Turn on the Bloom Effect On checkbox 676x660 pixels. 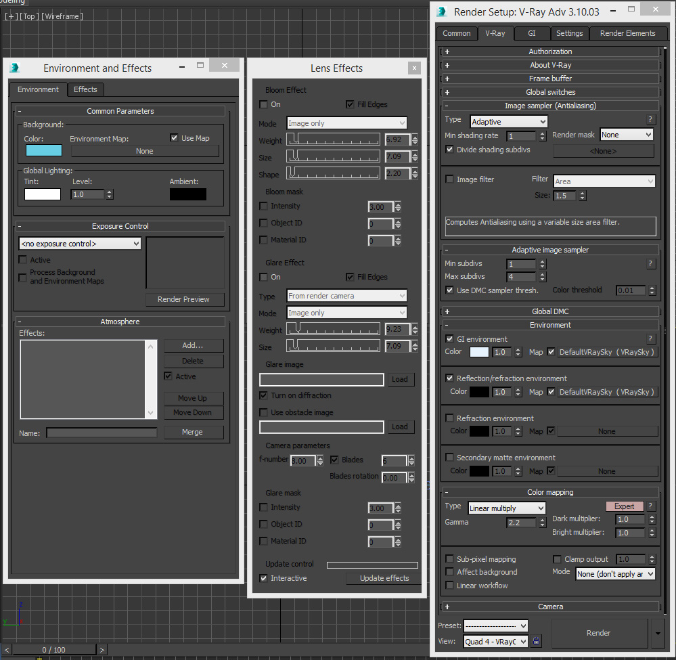pos(263,104)
